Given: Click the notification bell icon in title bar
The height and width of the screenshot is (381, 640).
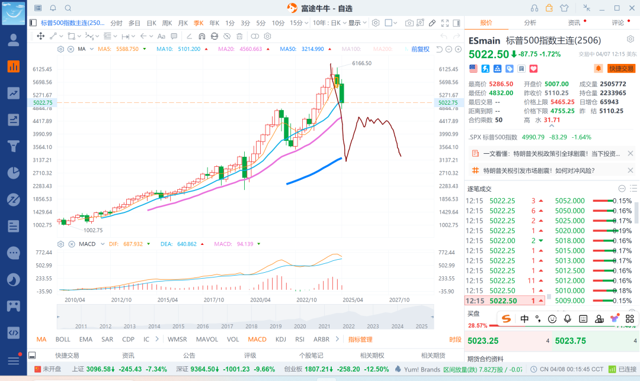Looking at the screenshot, I should pyautogui.click(x=53, y=8).
